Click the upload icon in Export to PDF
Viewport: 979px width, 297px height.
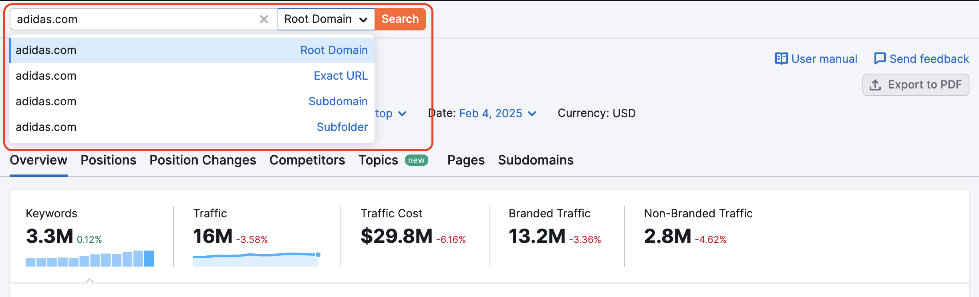point(875,85)
